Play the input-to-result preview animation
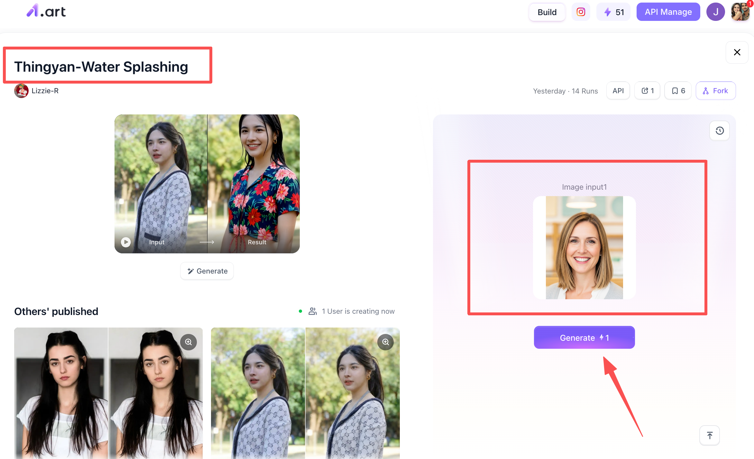The image size is (754, 459). tap(126, 242)
